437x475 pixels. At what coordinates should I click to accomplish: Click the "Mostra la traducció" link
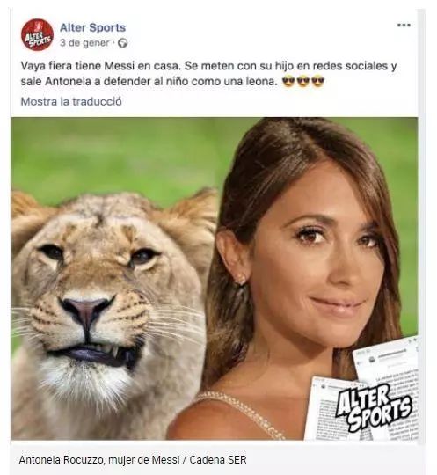(71, 101)
